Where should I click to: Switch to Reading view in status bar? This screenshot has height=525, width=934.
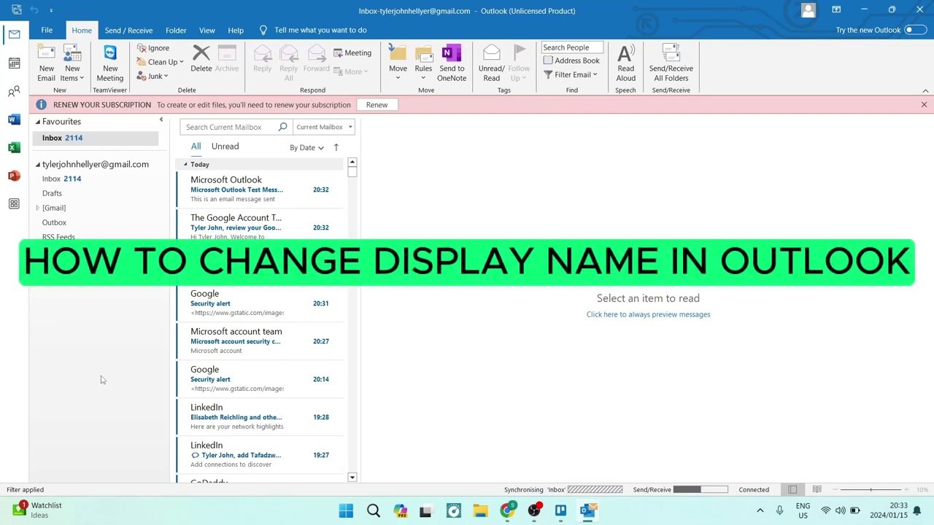(x=817, y=489)
